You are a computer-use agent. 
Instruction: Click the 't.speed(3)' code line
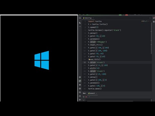(x=93, y=27)
